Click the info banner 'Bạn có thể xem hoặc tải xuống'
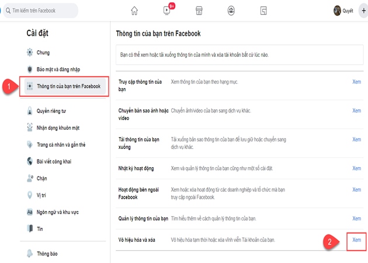This screenshot has height=263, width=368. click(239, 55)
